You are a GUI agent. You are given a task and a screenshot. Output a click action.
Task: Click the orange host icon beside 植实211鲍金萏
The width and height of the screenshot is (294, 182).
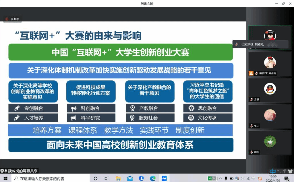tap(251, 73)
